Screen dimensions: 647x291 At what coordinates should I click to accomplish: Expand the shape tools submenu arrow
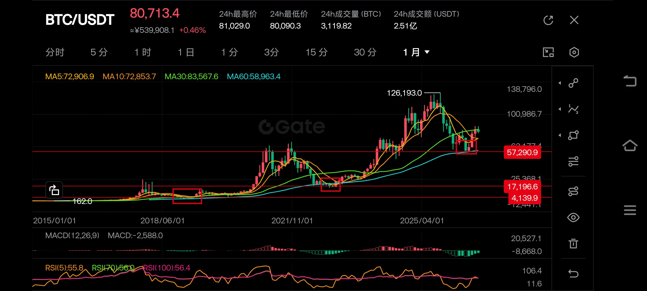point(560,135)
